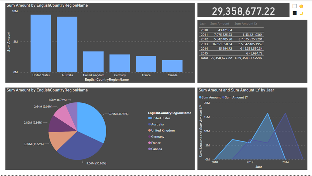
Task: Untick the filled dark theme checkbox
Action: pos(294,13)
